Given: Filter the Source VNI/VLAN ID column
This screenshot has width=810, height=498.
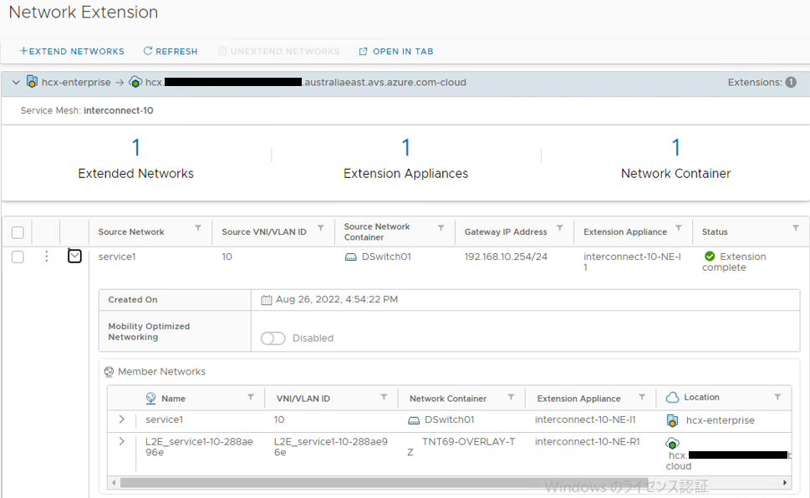Looking at the screenshot, I should (x=321, y=228).
